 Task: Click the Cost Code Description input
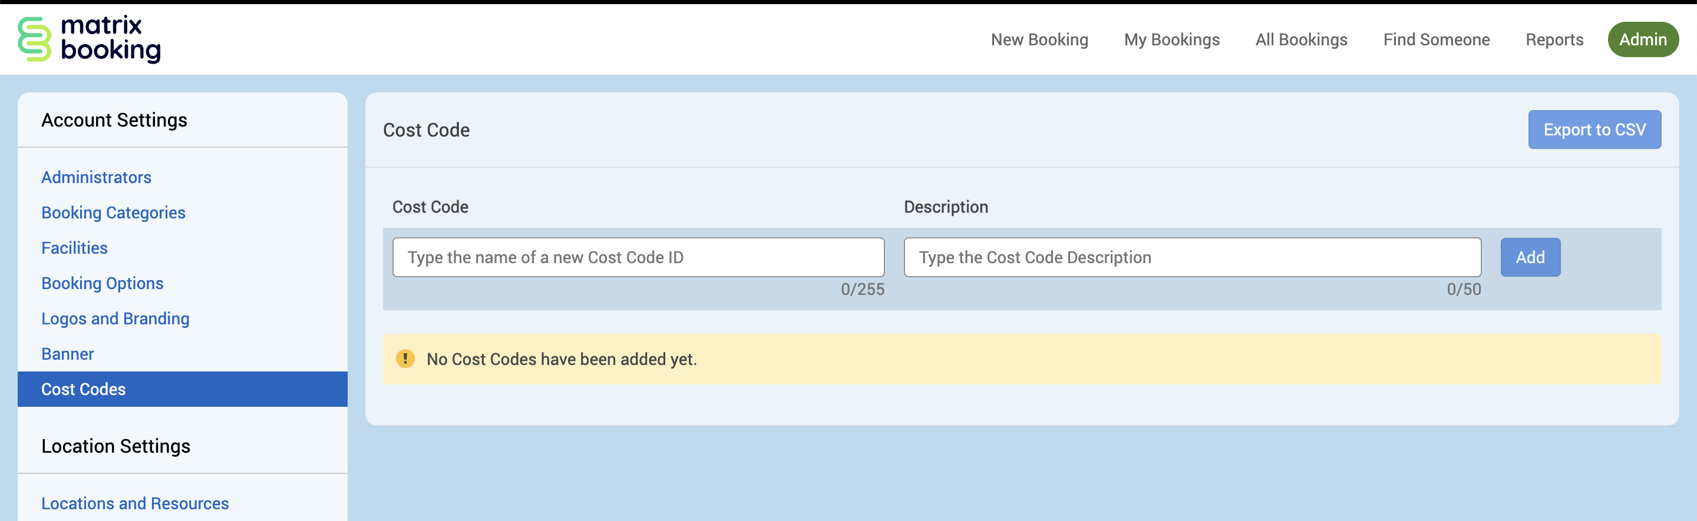[1191, 257]
